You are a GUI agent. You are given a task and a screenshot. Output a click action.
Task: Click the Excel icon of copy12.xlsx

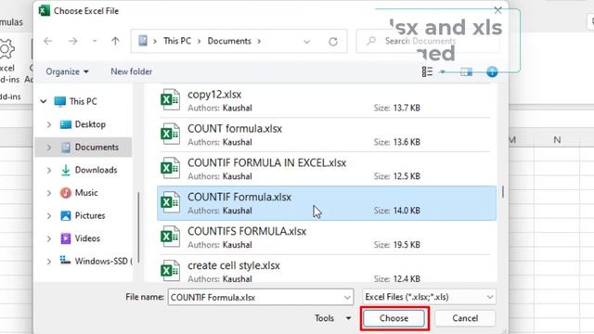tap(170, 99)
